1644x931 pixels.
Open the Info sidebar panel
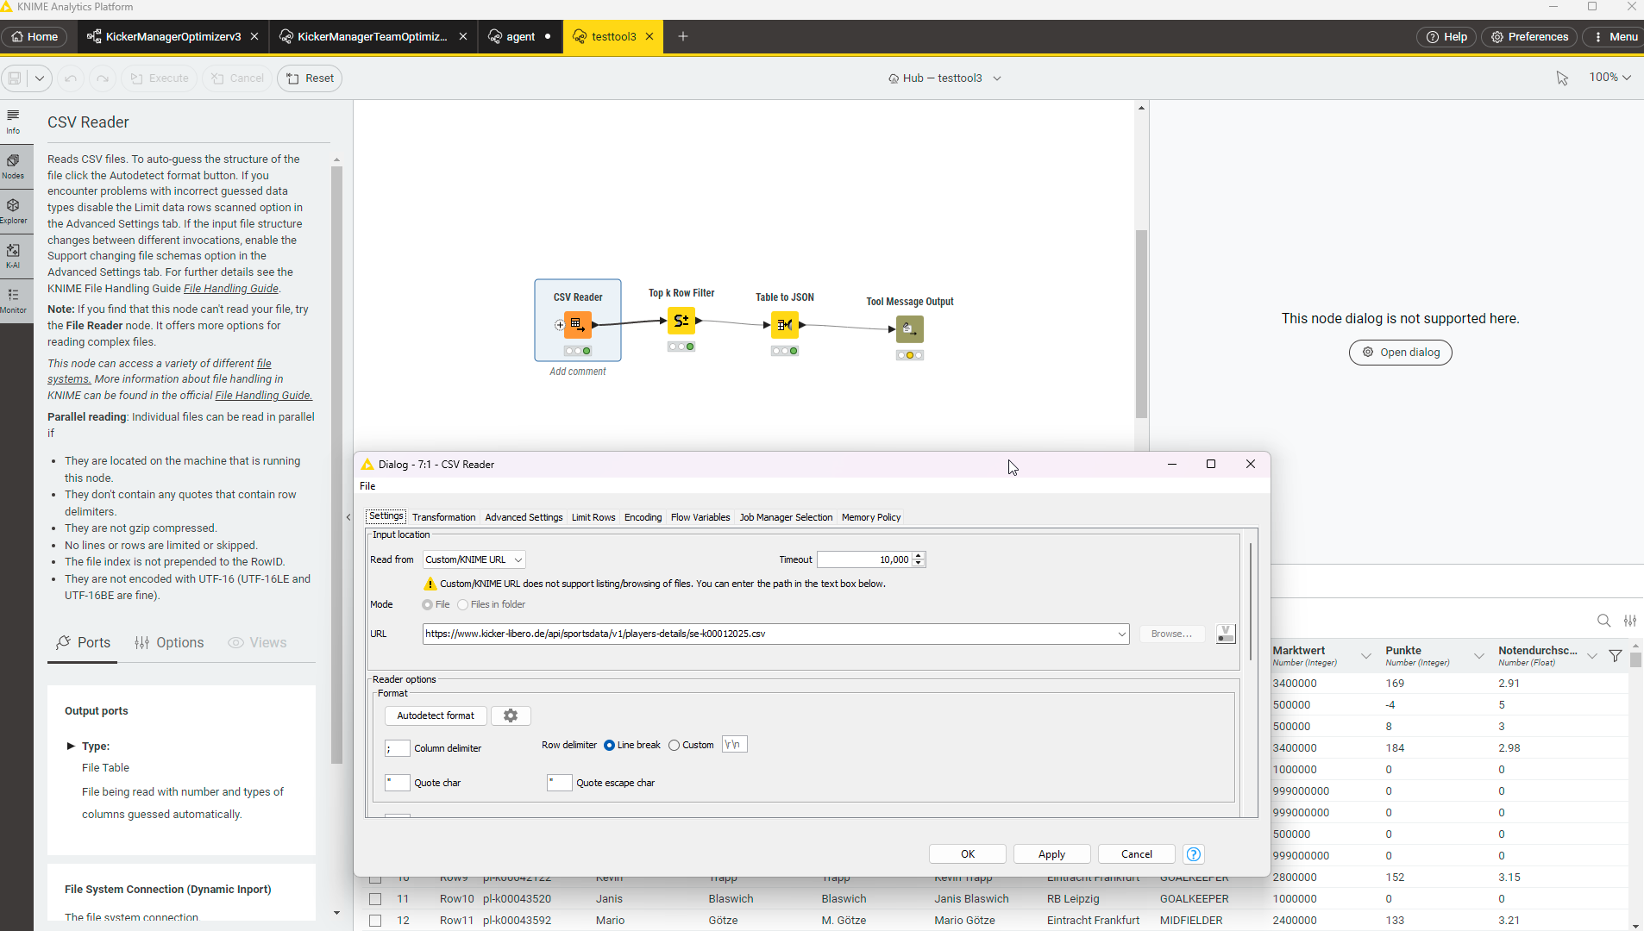coord(13,122)
